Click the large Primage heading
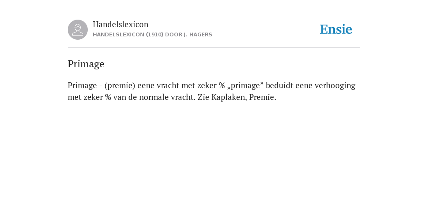Viewport: 428px width, 214px height. click(x=86, y=64)
